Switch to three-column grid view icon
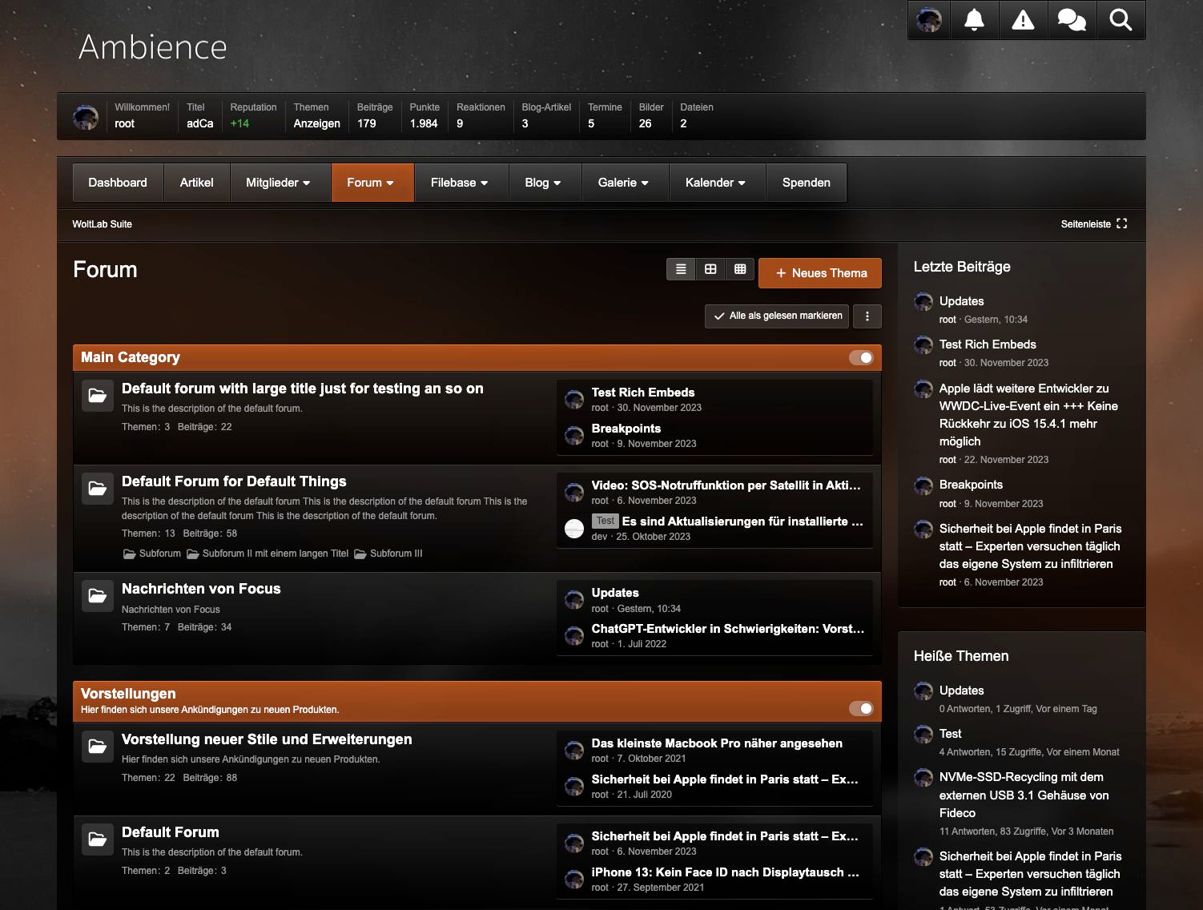This screenshot has width=1203, height=910. pos(740,269)
